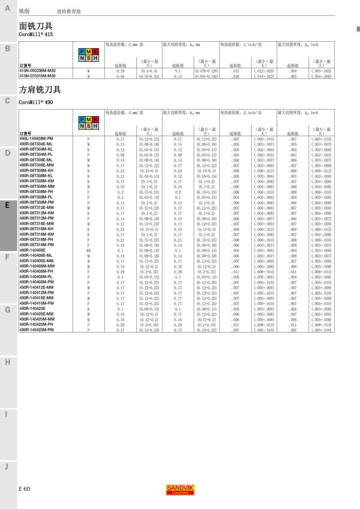The width and height of the screenshot is (360, 509).
Task: Select order number 490R-08T316M-KM
Action: [x=37, y=234]
